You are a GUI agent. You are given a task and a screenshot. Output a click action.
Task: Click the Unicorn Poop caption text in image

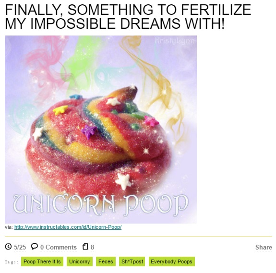coord(101,205)
